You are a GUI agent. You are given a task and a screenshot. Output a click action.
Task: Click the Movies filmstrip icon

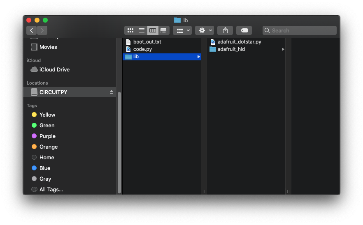point(34,47)
